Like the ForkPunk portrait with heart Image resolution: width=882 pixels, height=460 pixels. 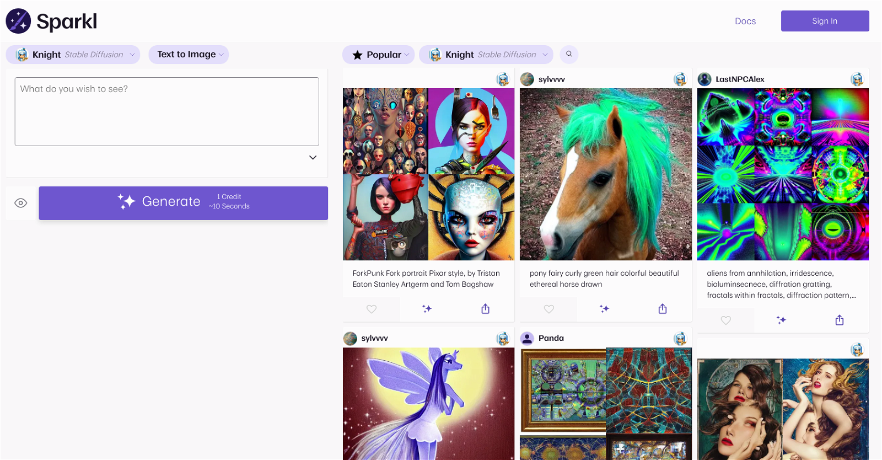point(372,309)
